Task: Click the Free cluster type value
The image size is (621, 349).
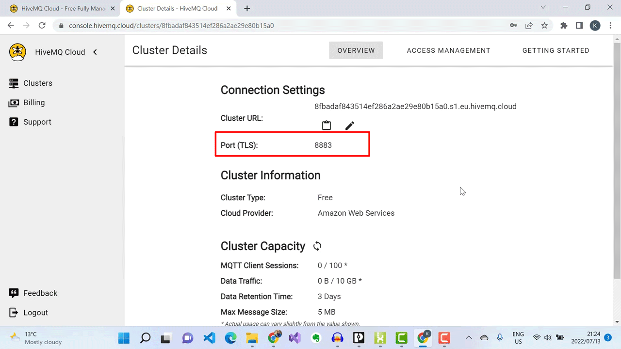Action: pos(325,198)
